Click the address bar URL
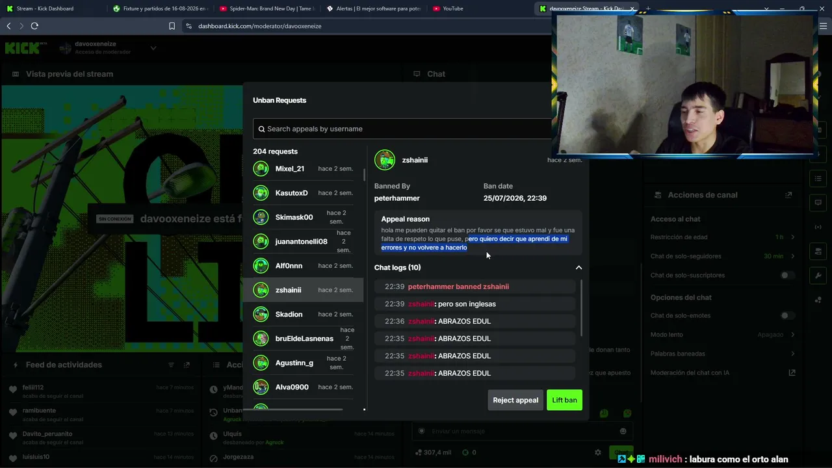This screenshot has width=832, height=468. [260, 26]
